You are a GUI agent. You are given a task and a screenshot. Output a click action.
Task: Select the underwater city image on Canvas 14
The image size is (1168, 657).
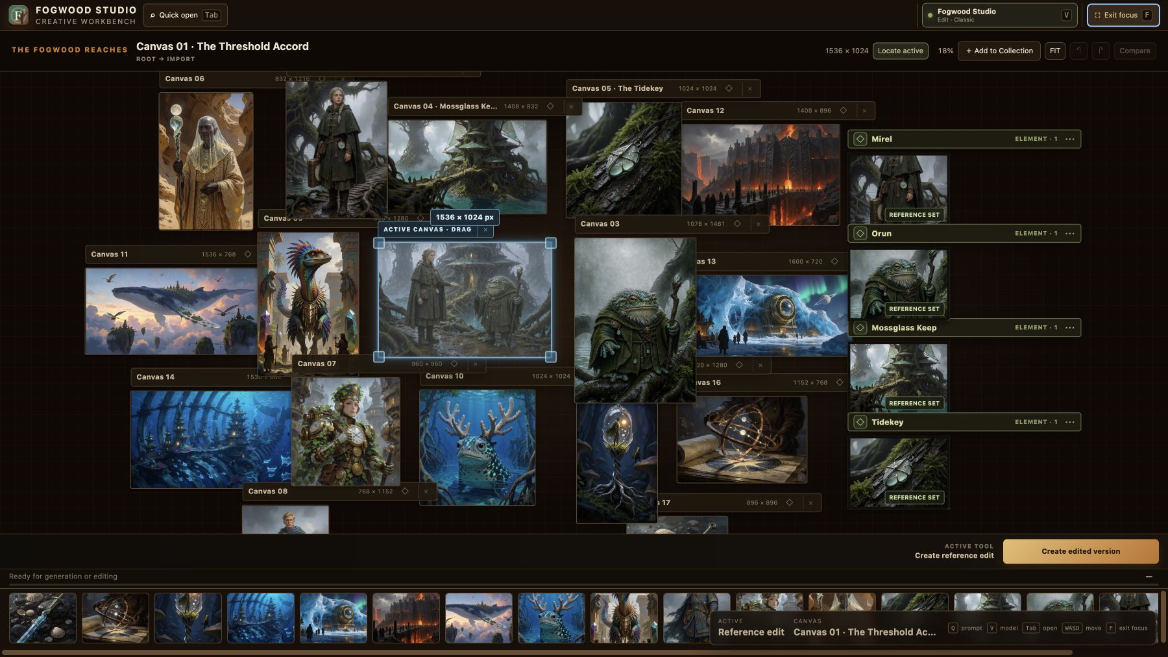pos(211,440)
